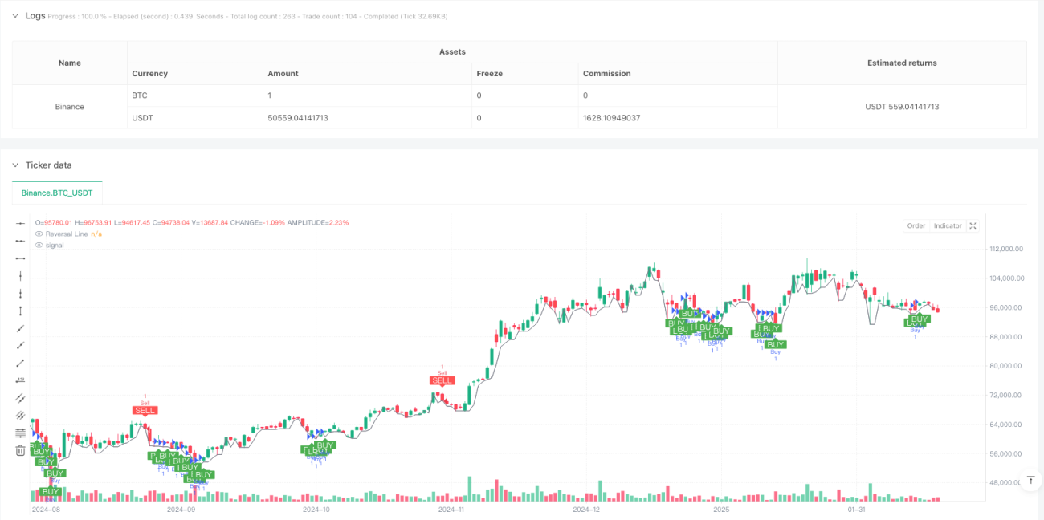Toggle signal indicator visibility eye
Image resolution: width=1044 pixels, height=520 pixels.
[x=39, y=245]
